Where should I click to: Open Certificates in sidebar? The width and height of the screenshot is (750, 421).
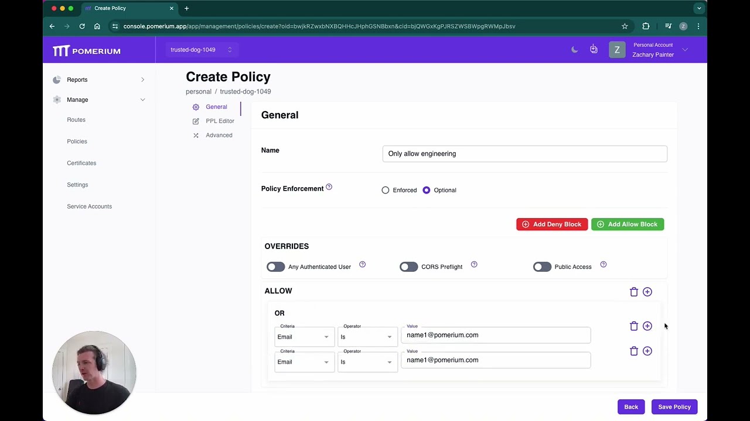[81, 163]
